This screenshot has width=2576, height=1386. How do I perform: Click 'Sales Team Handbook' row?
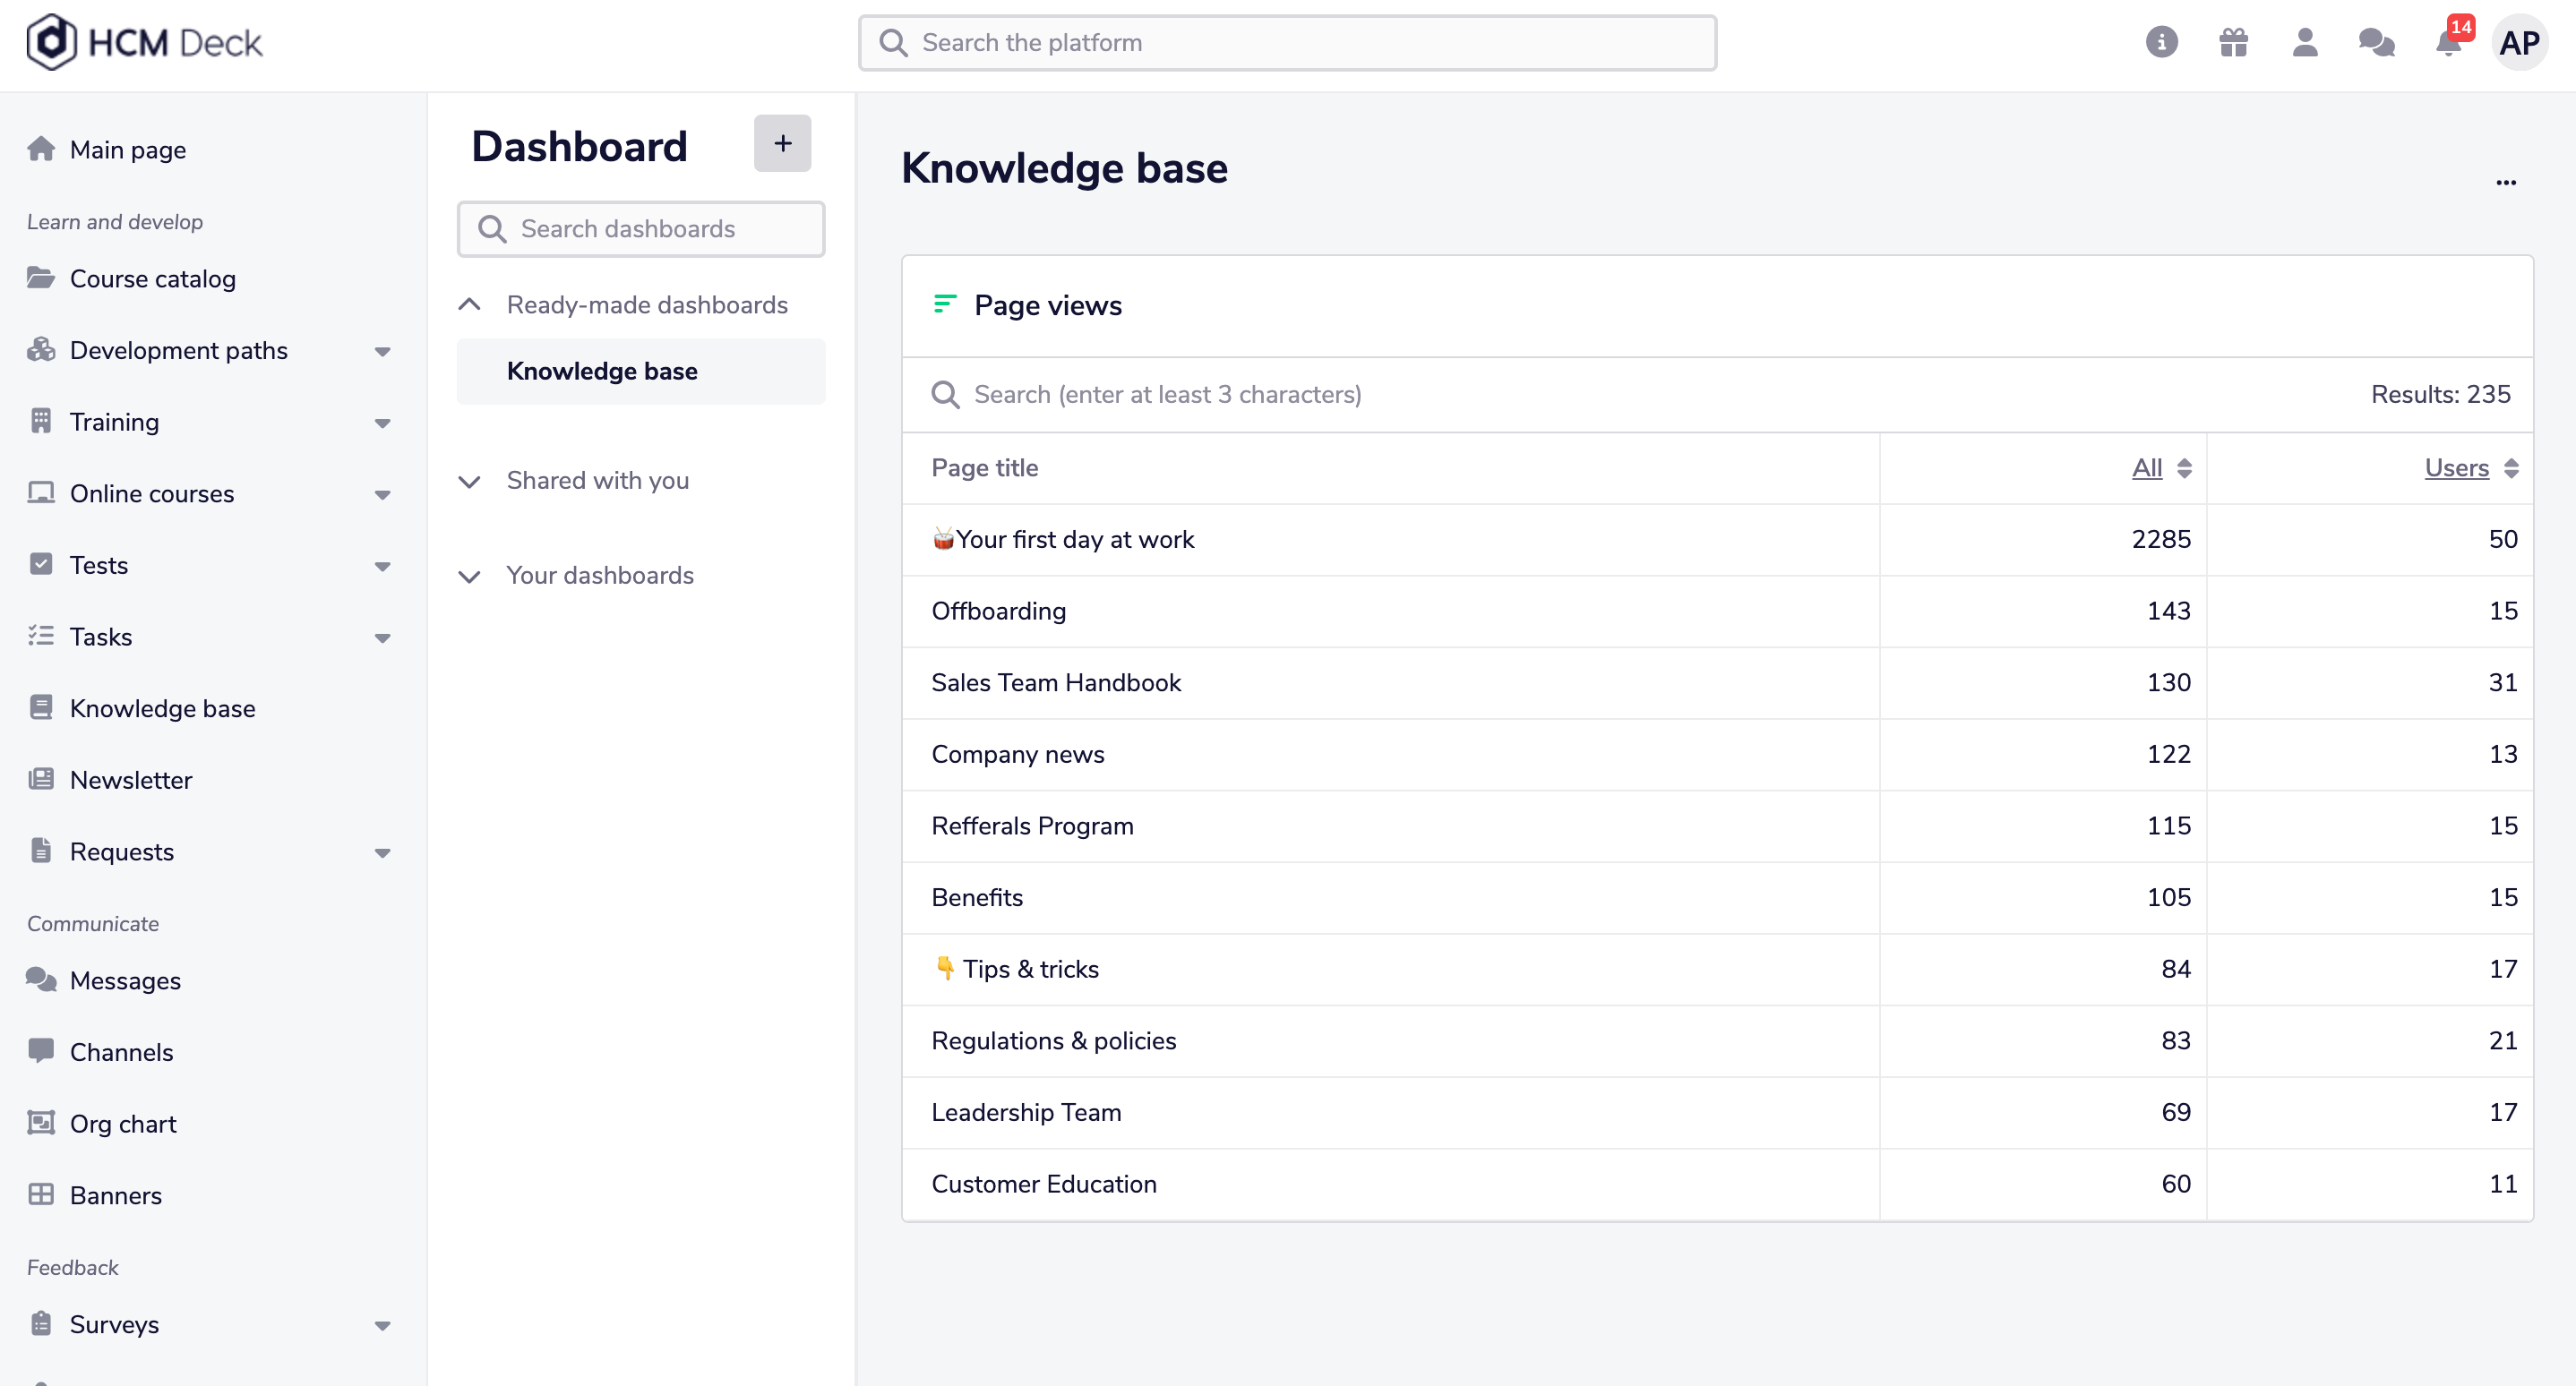pyautogui.click(x=1717, y=682)
